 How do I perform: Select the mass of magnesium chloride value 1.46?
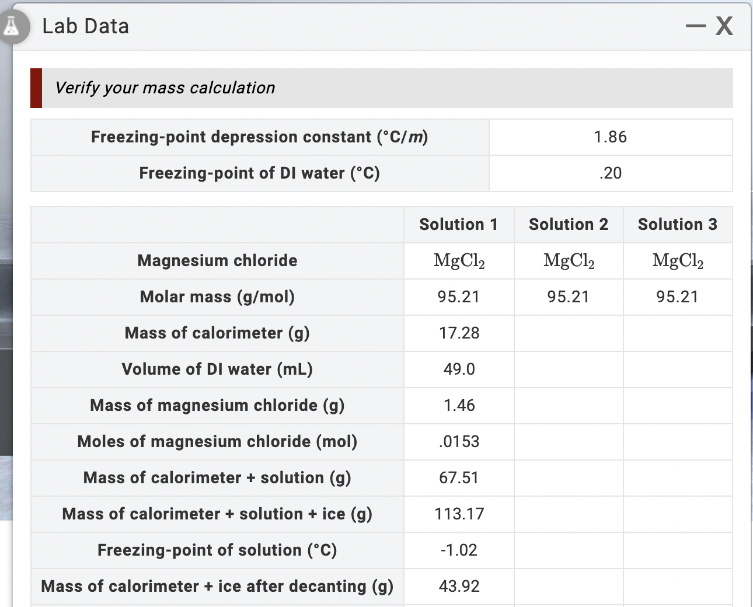pos(458,406)
